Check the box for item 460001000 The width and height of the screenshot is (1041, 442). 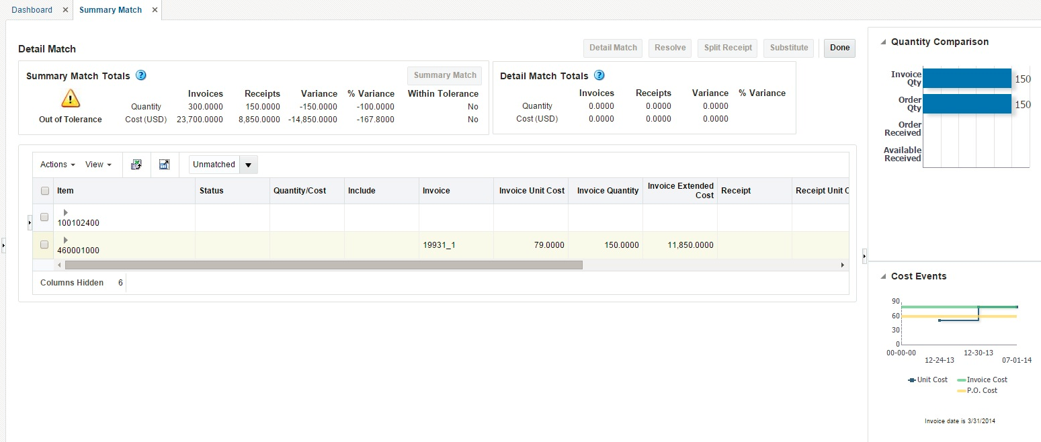44,245
